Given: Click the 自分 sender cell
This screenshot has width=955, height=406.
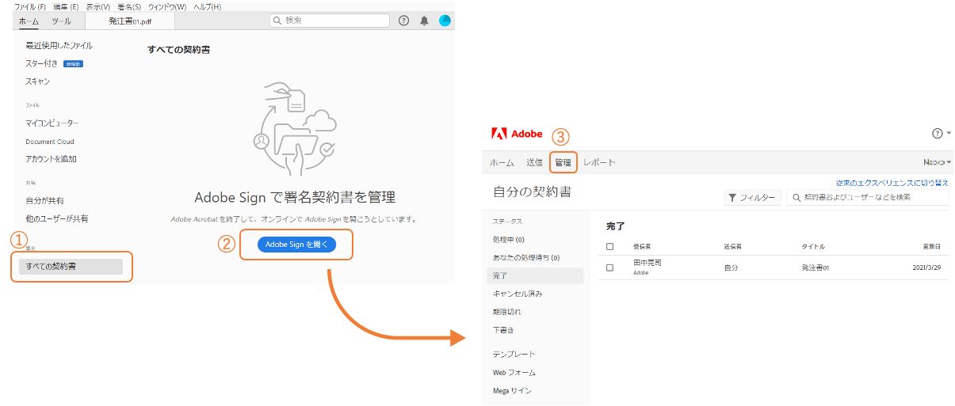Looking at the screenshot, I should pyautogui.click(x=731, y=268).
